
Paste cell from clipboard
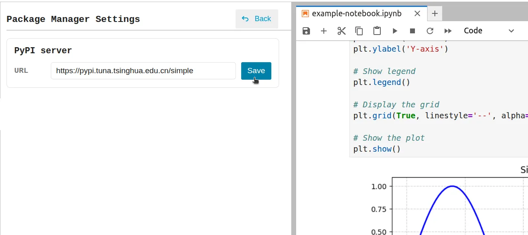(x=377, y=30)
